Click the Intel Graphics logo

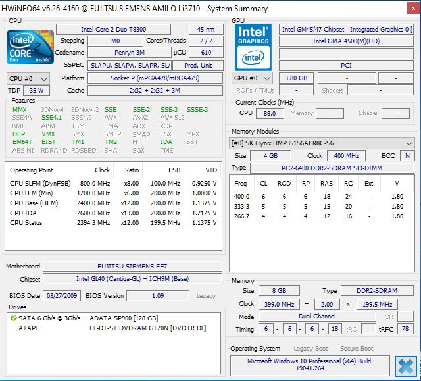pos(253,47)
